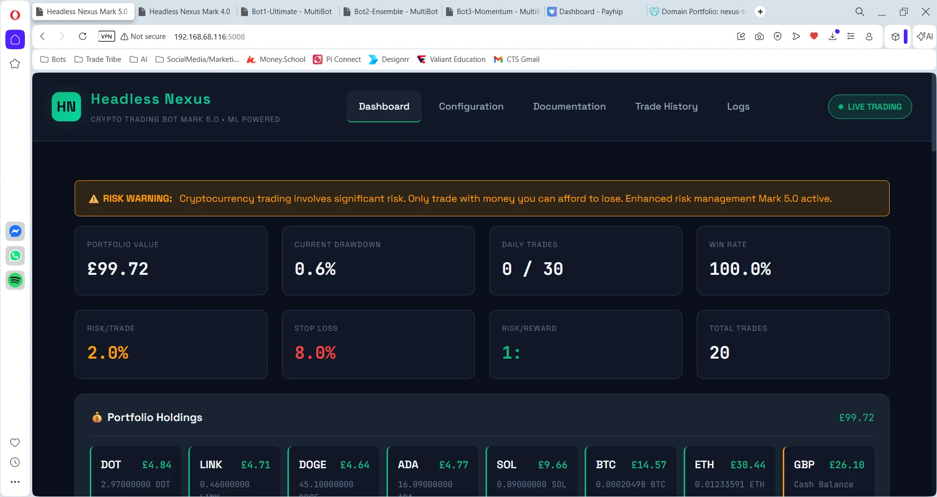Open WhatsApp in the sidebar
The image size is (937, 497).
click(15, 255)
